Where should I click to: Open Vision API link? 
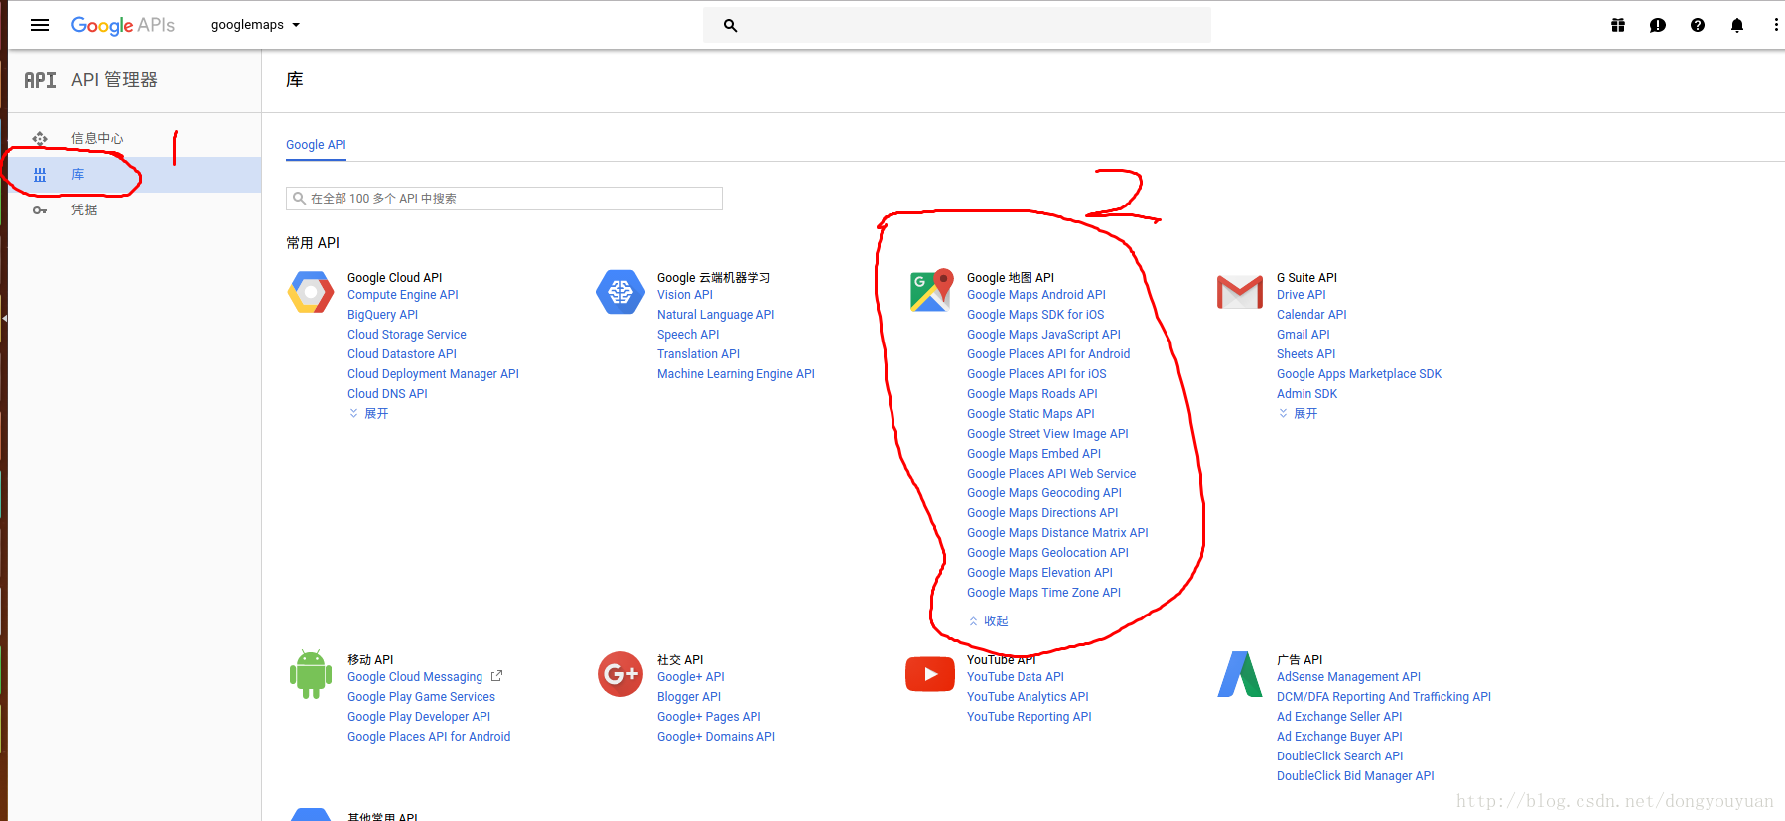pyautogui.click(x=685, y=295)
